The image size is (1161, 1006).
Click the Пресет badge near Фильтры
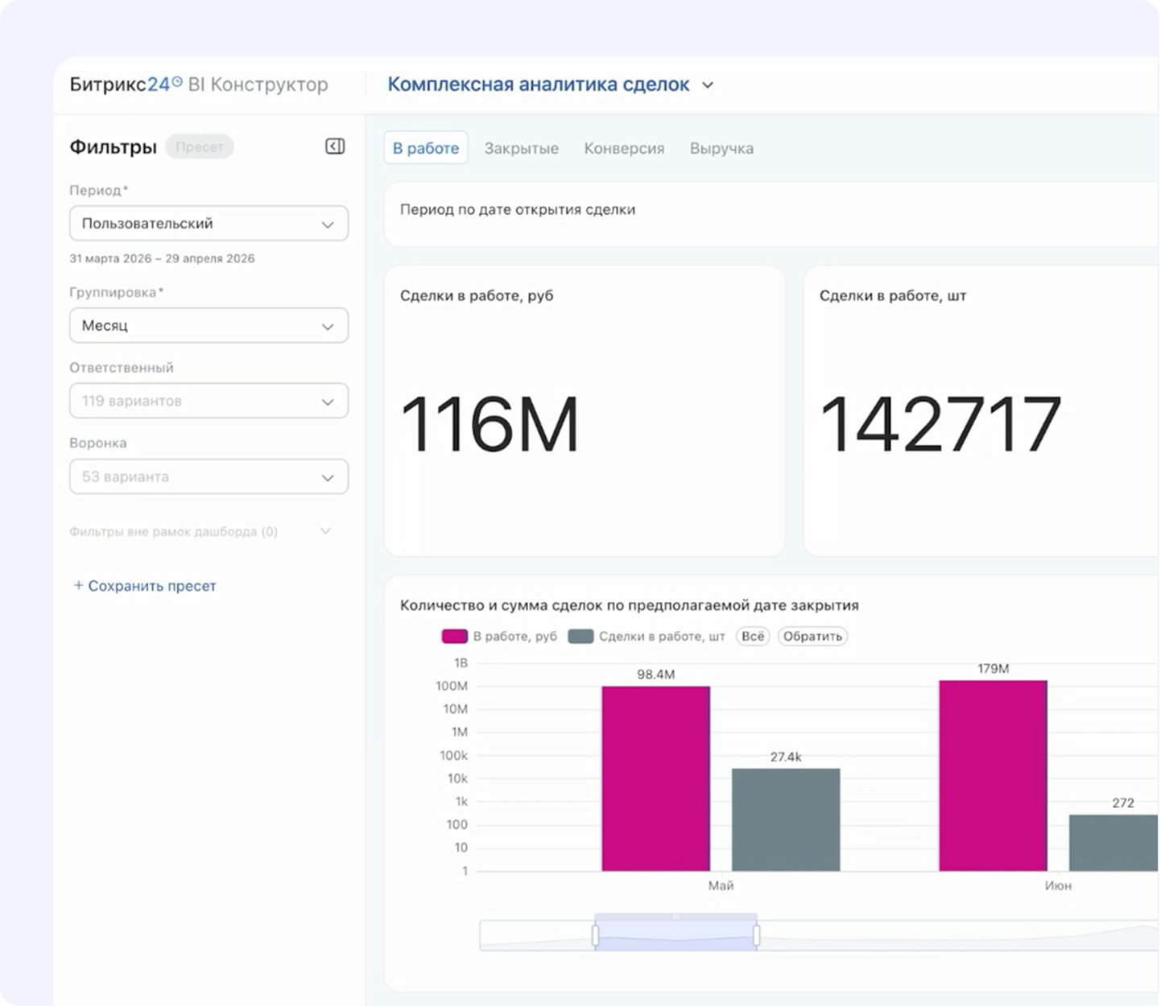tap(199, 146)
